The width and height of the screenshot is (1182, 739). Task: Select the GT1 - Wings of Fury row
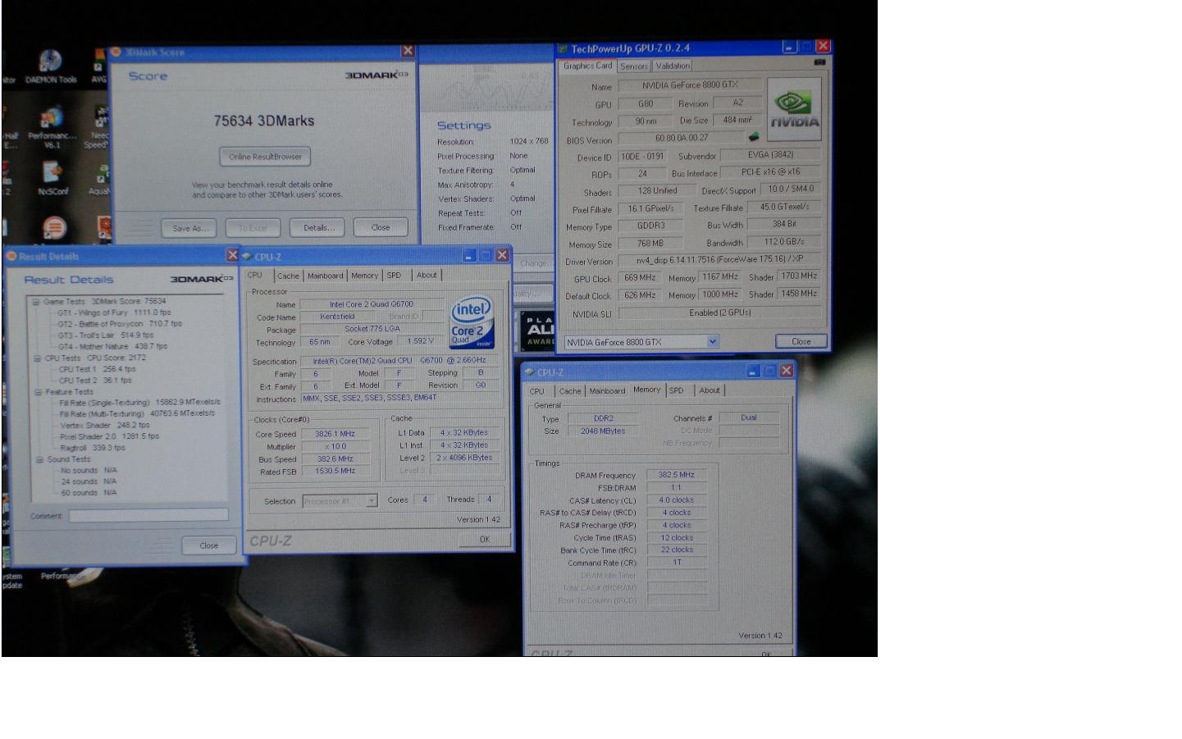pos(114,312)
